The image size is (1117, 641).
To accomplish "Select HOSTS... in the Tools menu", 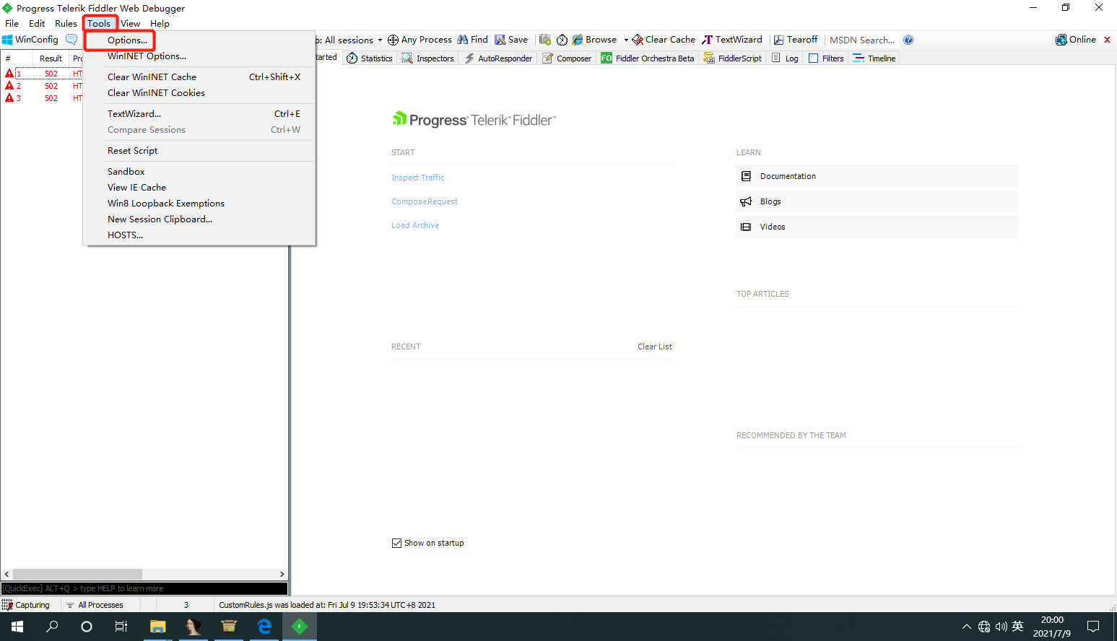I will click(x=199, y=235).
